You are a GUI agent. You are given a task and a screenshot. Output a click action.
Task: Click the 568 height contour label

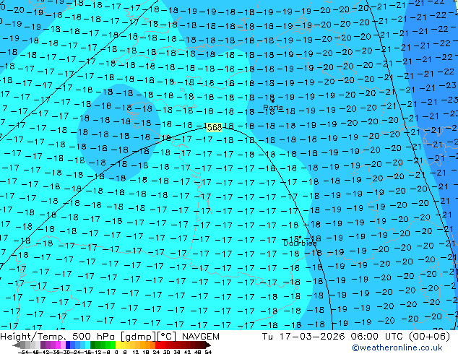215,128
